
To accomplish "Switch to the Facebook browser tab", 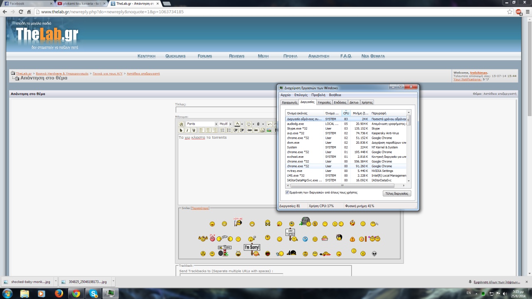I will coord(27,3).
